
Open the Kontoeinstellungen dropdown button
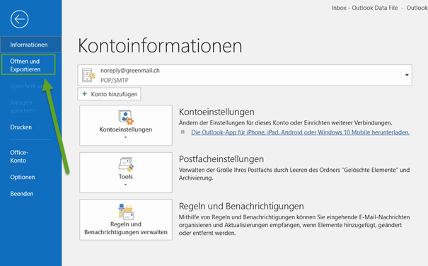tap(126, 125)
